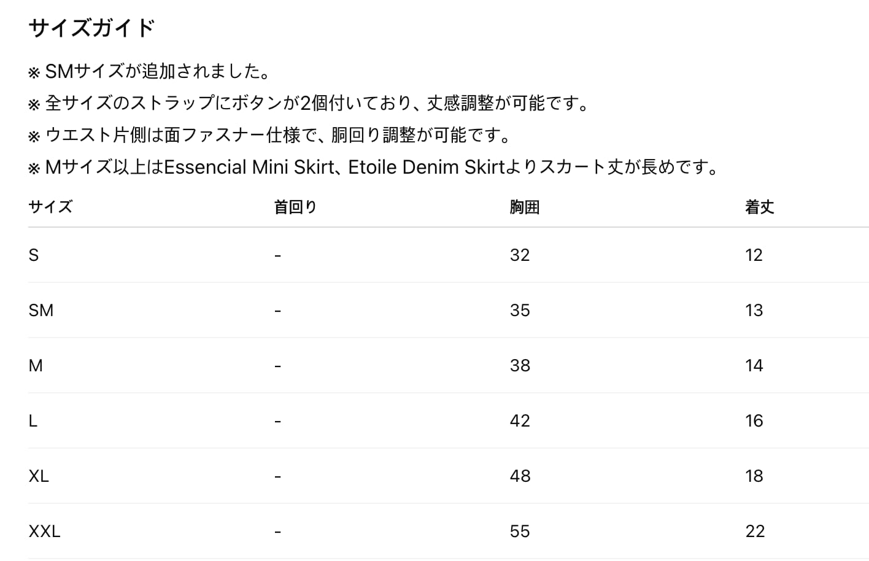Click chest value 32 in S row

tap(520, 255)
